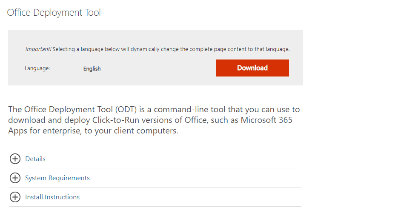Open the Install Instructions link
Image resolution: width=398 pixels, height=221 pixels.
point(52,197)
